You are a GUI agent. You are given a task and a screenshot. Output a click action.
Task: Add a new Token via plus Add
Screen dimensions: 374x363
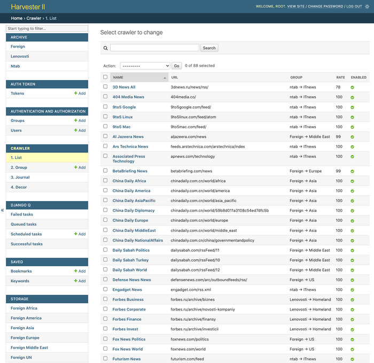click(x=80, y=94)
